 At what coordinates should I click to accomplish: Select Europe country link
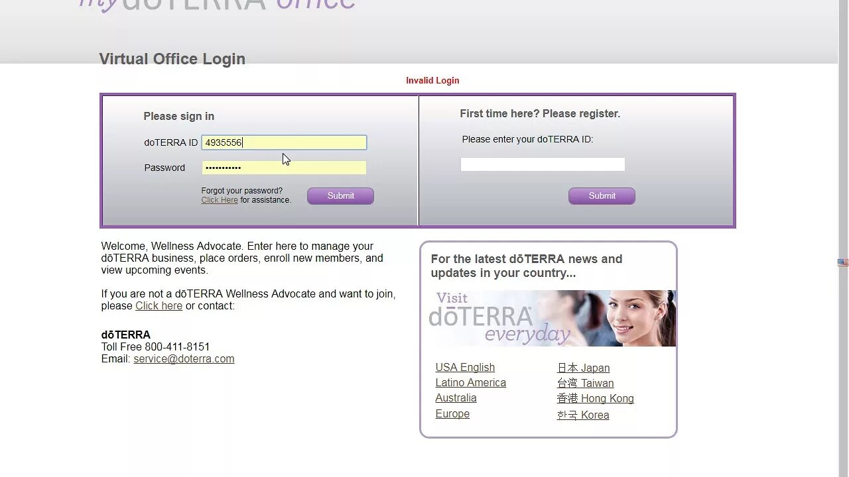(452, 414)
